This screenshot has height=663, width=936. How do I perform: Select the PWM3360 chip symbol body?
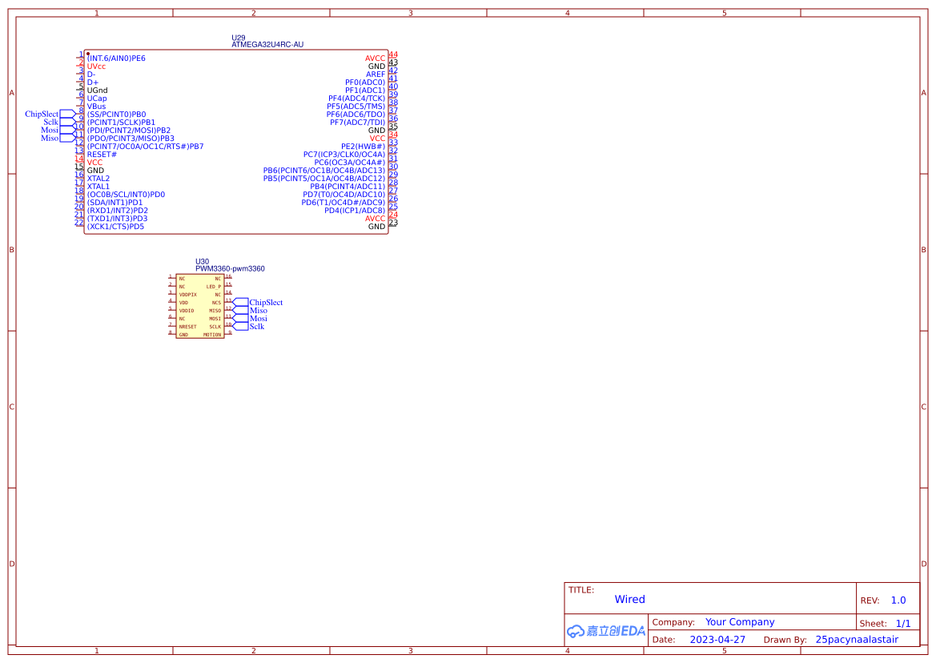click(x=200, y=307)
